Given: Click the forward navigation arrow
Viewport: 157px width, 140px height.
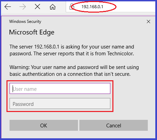Looking at the screenshot, I should tap(22, 7).
